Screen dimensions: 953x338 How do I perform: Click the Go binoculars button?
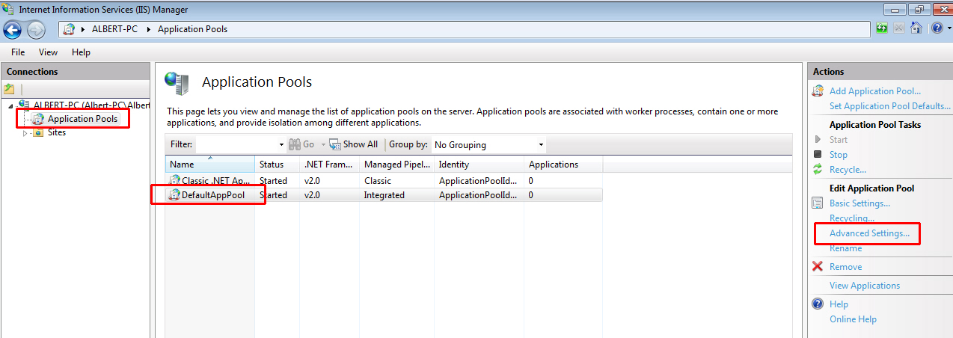(301, 144)
